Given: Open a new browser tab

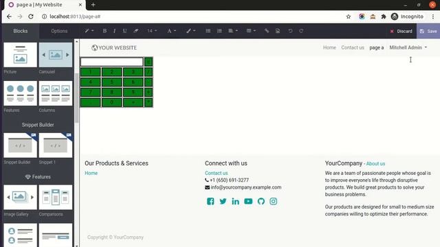Looking at the screenshot, I should tap(93, 5).
